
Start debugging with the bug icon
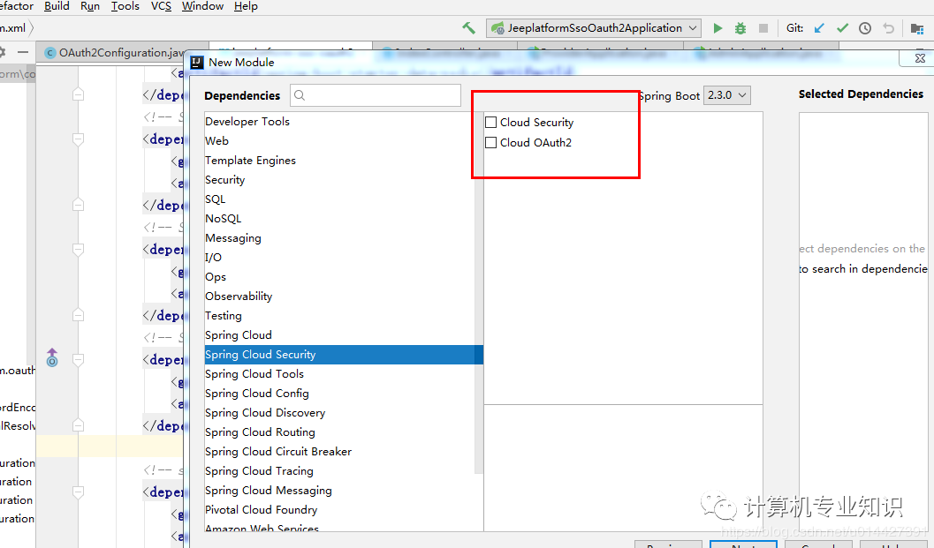[740, 28]
